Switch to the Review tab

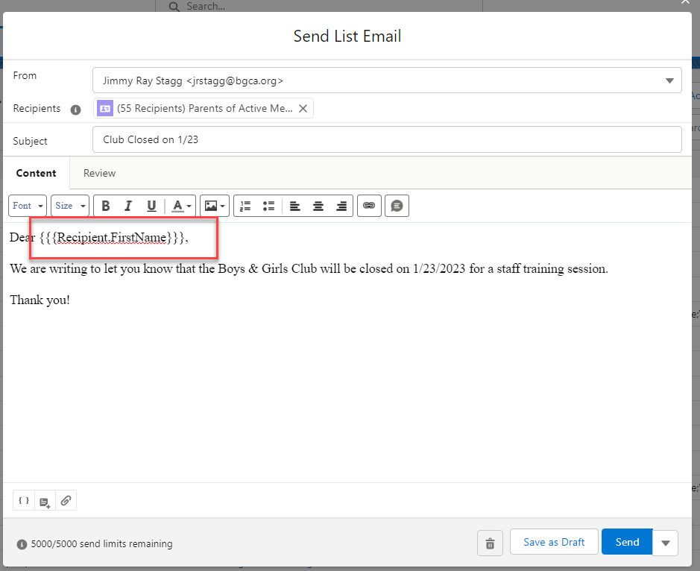tap(99, 173)
